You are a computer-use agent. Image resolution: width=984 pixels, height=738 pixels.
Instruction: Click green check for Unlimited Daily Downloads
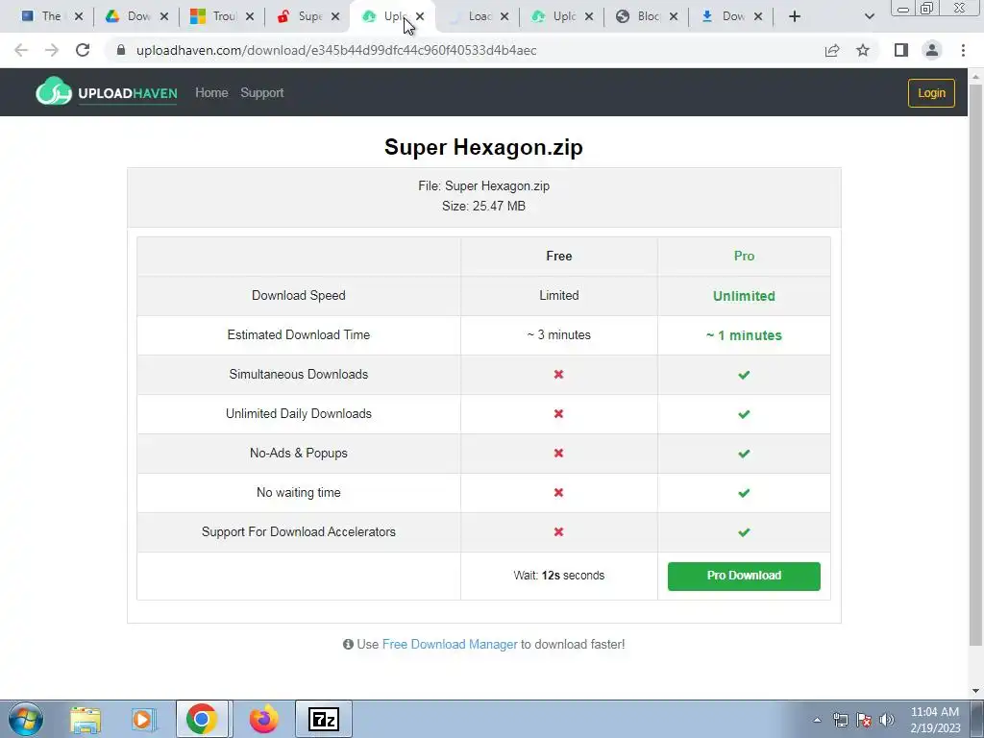pos(744,414)
